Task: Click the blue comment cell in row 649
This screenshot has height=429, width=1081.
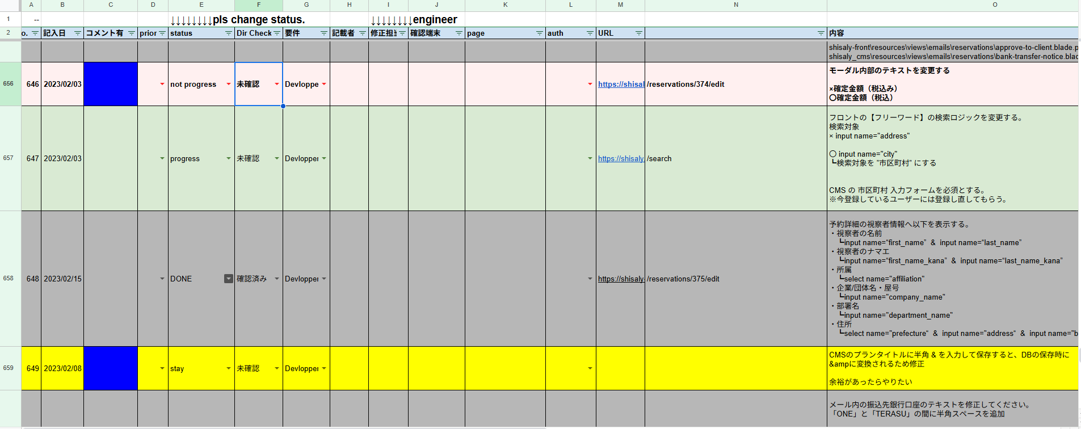Action: coord(111,368)
